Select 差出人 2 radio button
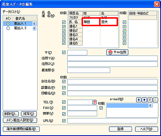The height and width of the screenshot is (136, 161). 8,28
